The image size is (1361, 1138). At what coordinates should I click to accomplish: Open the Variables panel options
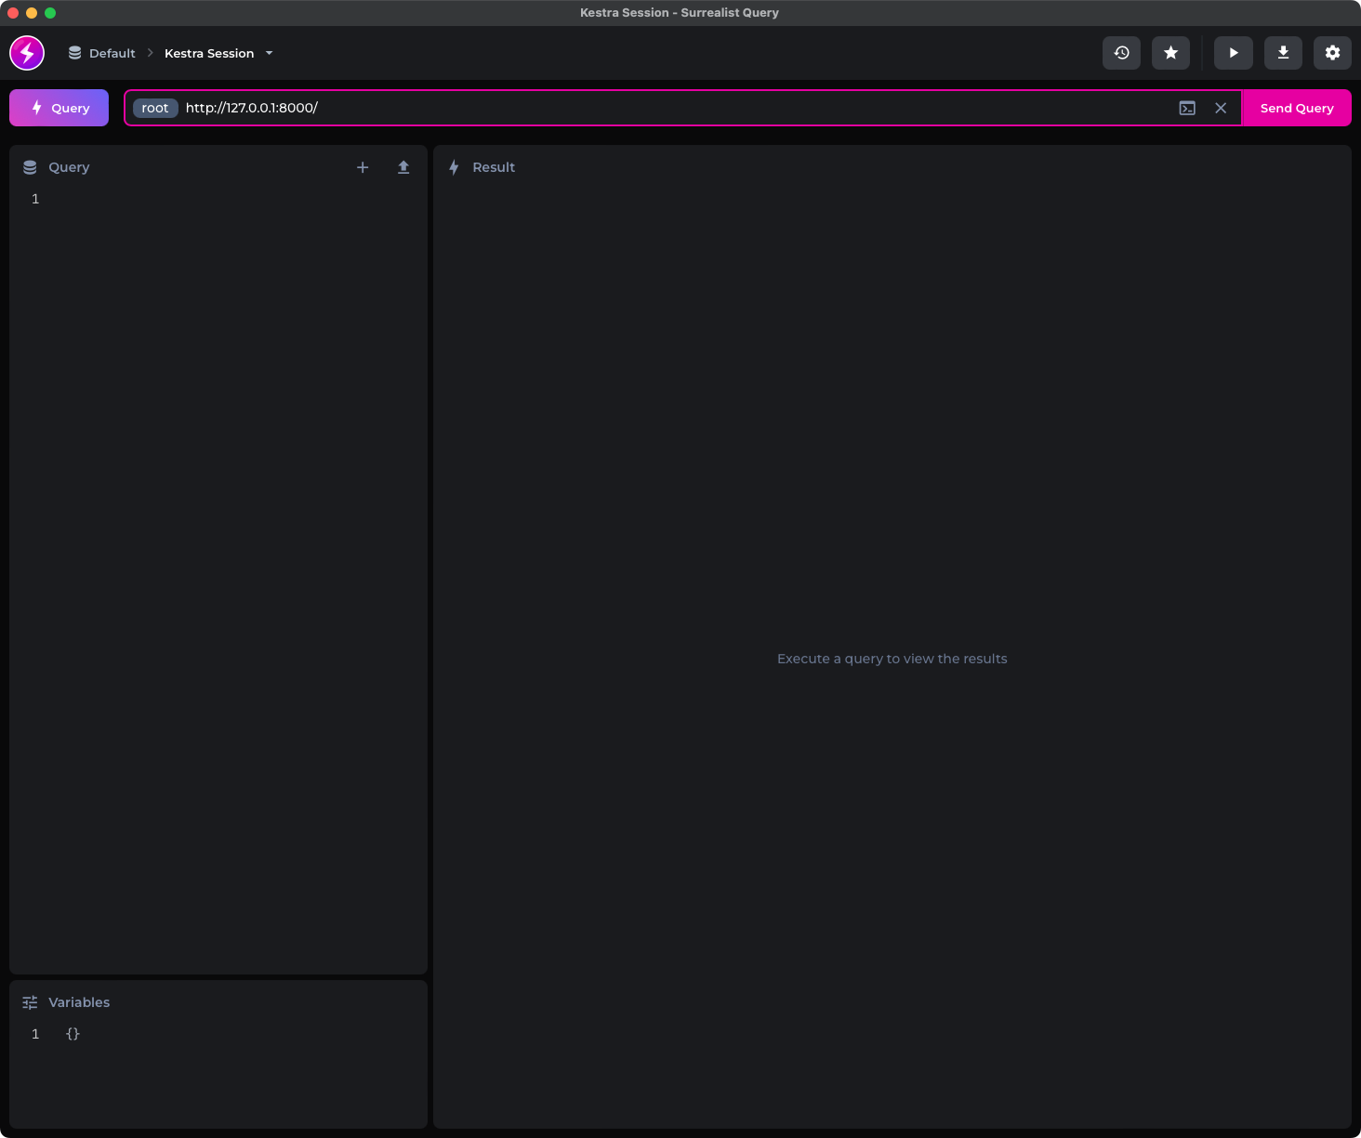coord(78,1002)
